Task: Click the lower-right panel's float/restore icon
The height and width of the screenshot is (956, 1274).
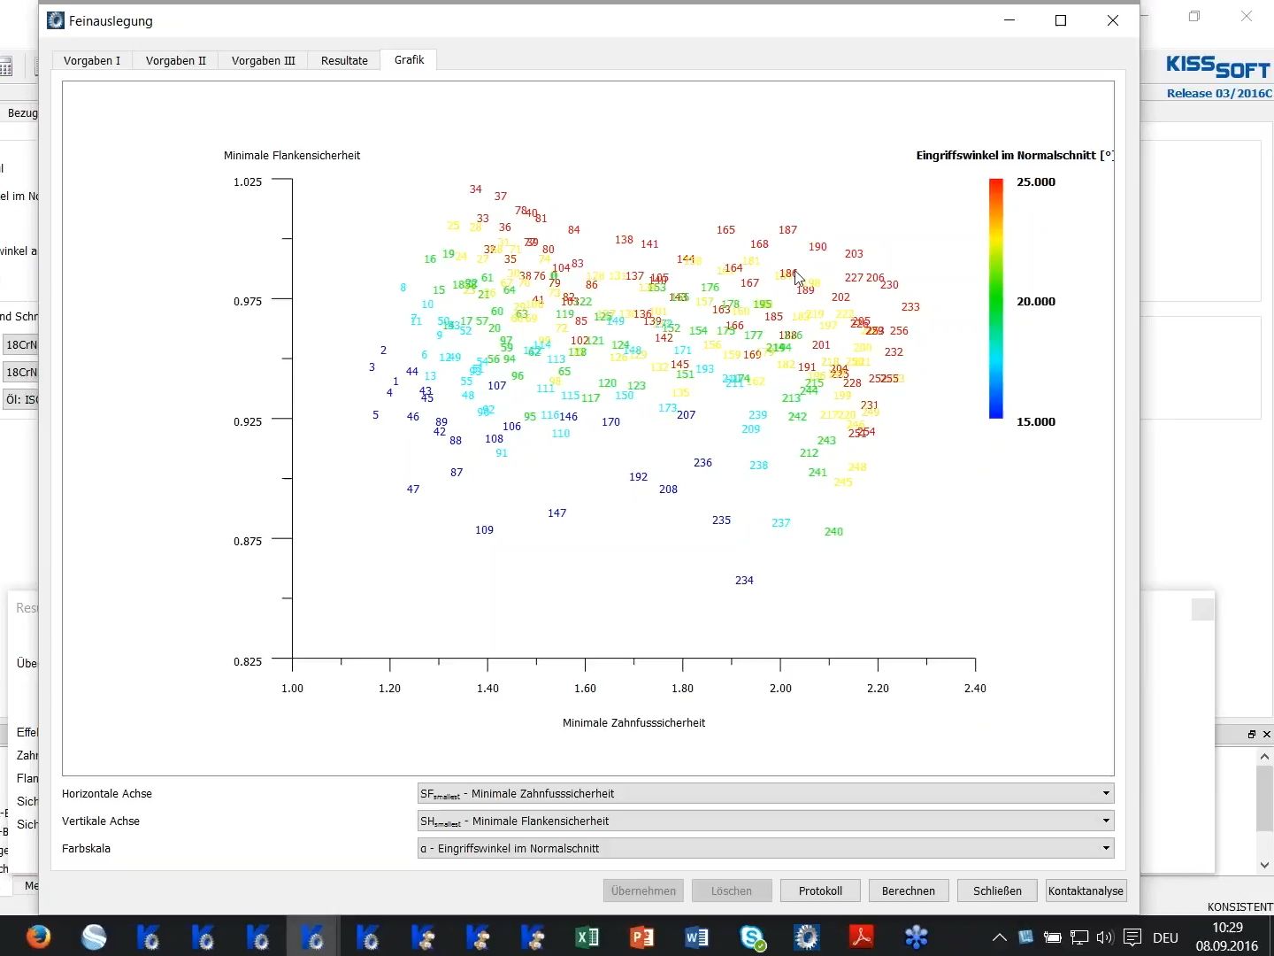Action: tap(1252, 735)
